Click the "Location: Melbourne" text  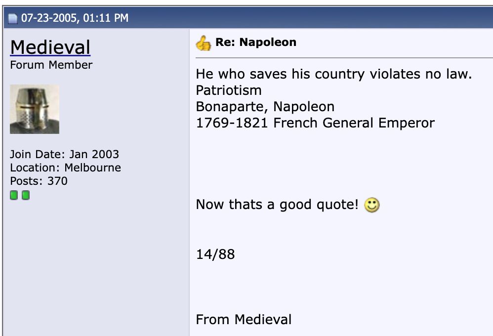click(65, 168)
